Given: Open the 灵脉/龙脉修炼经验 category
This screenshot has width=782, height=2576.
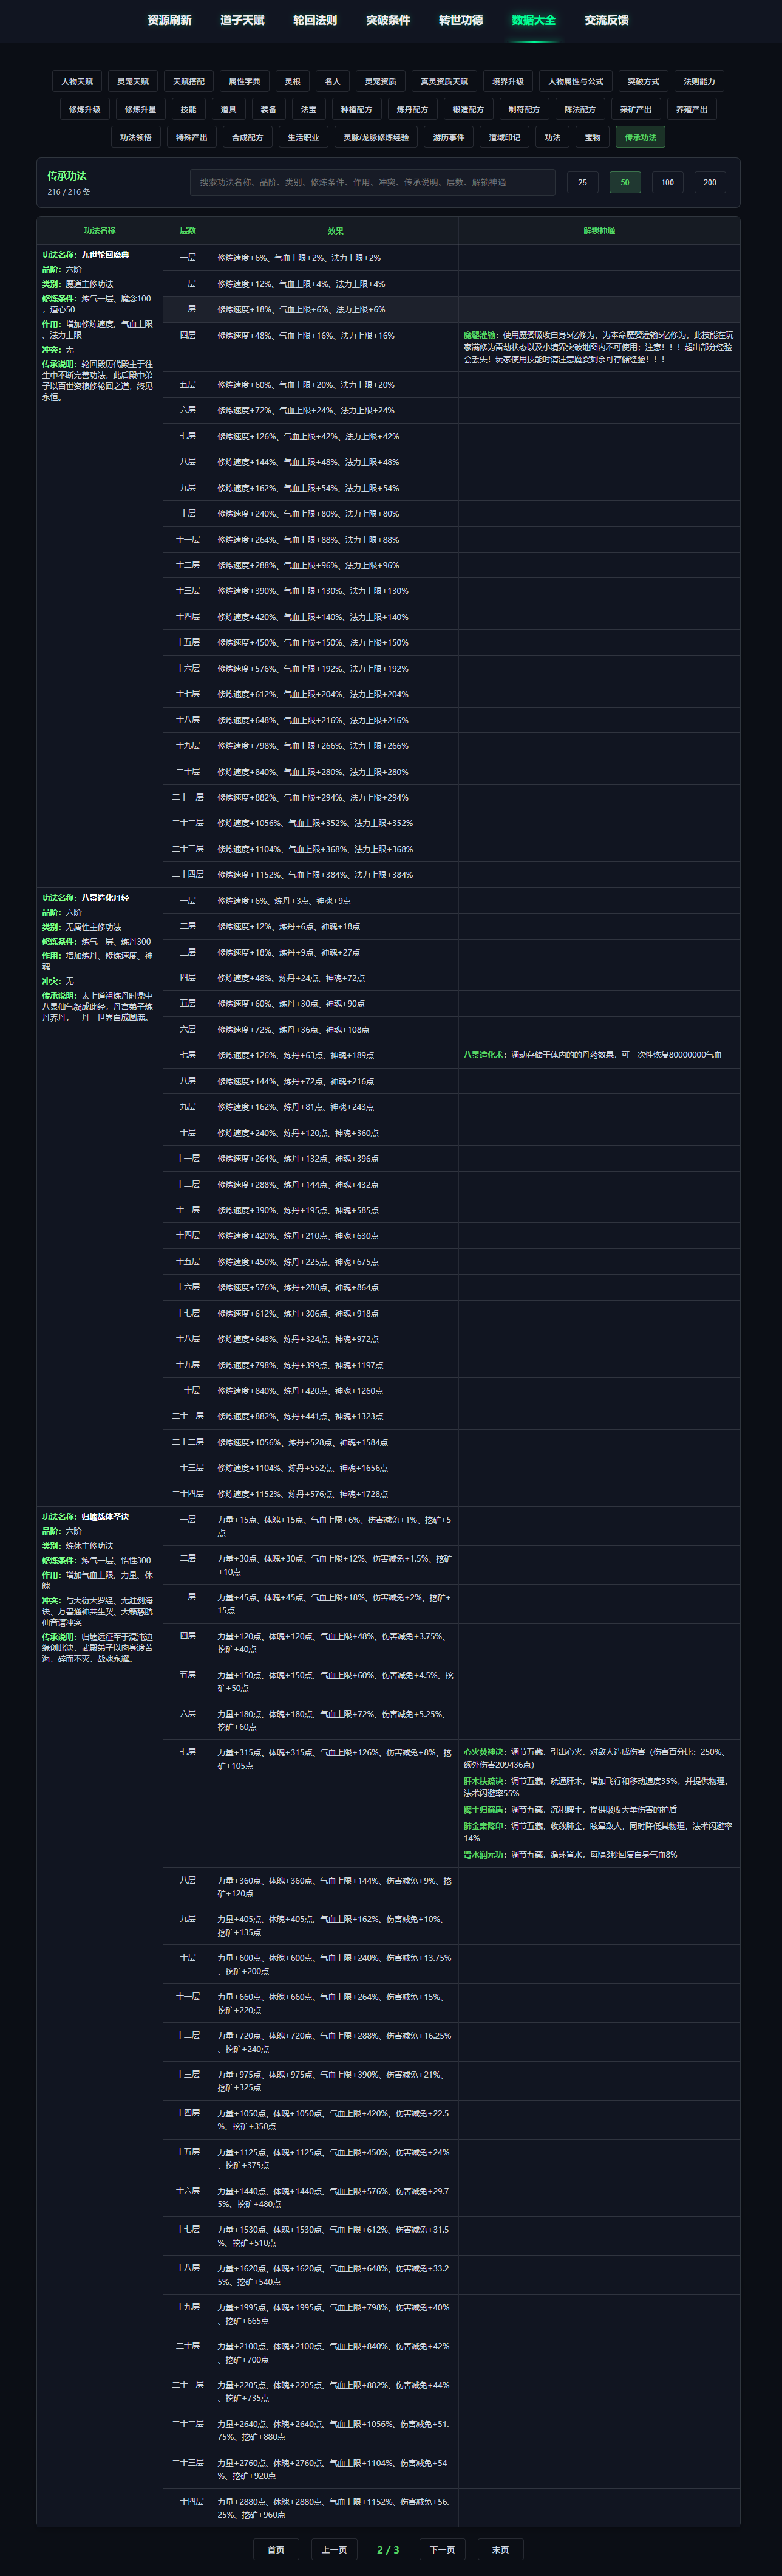Looking at the screenshot, I should coord(376,138).
